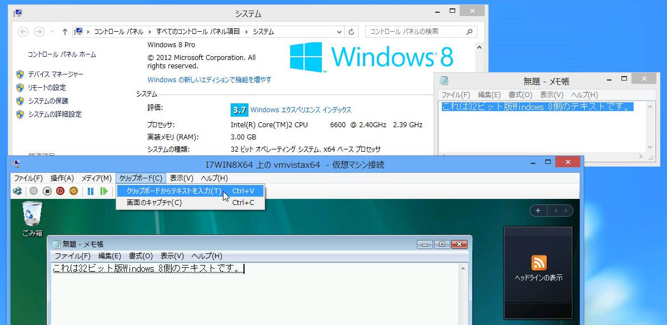Image resolution: width=667 pixels, height=325 pixels.
Task: Shut down VM using the red power icon
Action: (x=60, y=191)
